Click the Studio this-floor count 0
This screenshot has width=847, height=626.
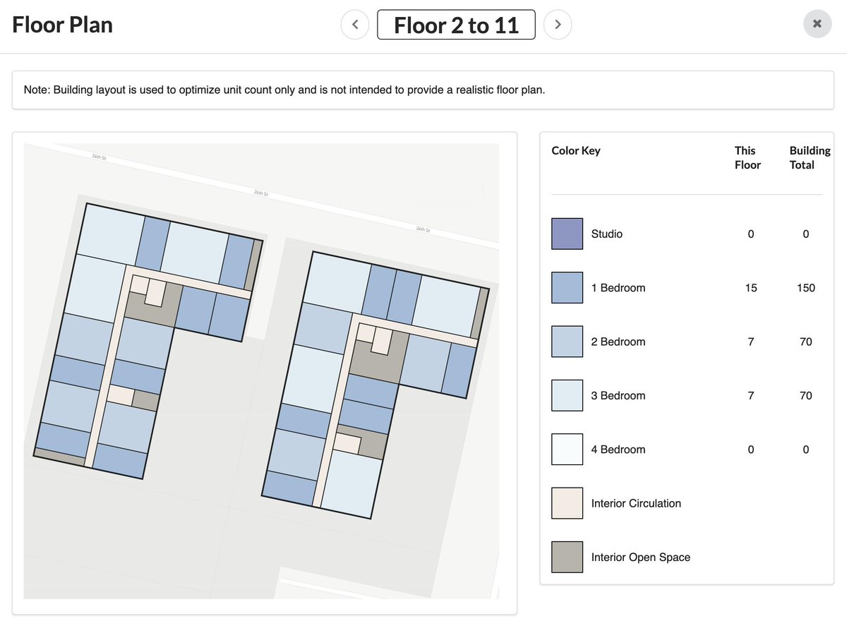[751, 234]
